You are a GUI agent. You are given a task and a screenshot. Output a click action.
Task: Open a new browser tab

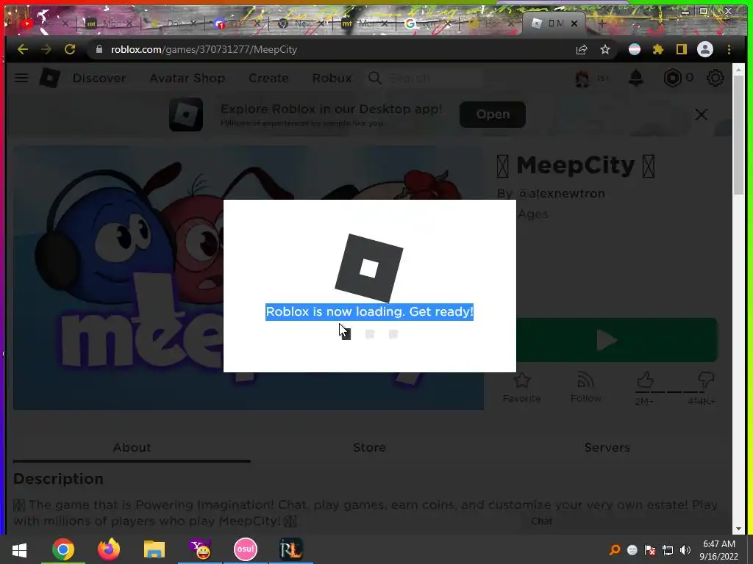tap(602, 23)
